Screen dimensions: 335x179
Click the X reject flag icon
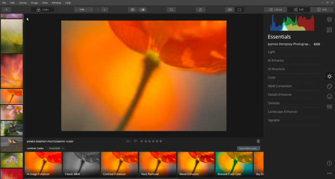[142, 141]
